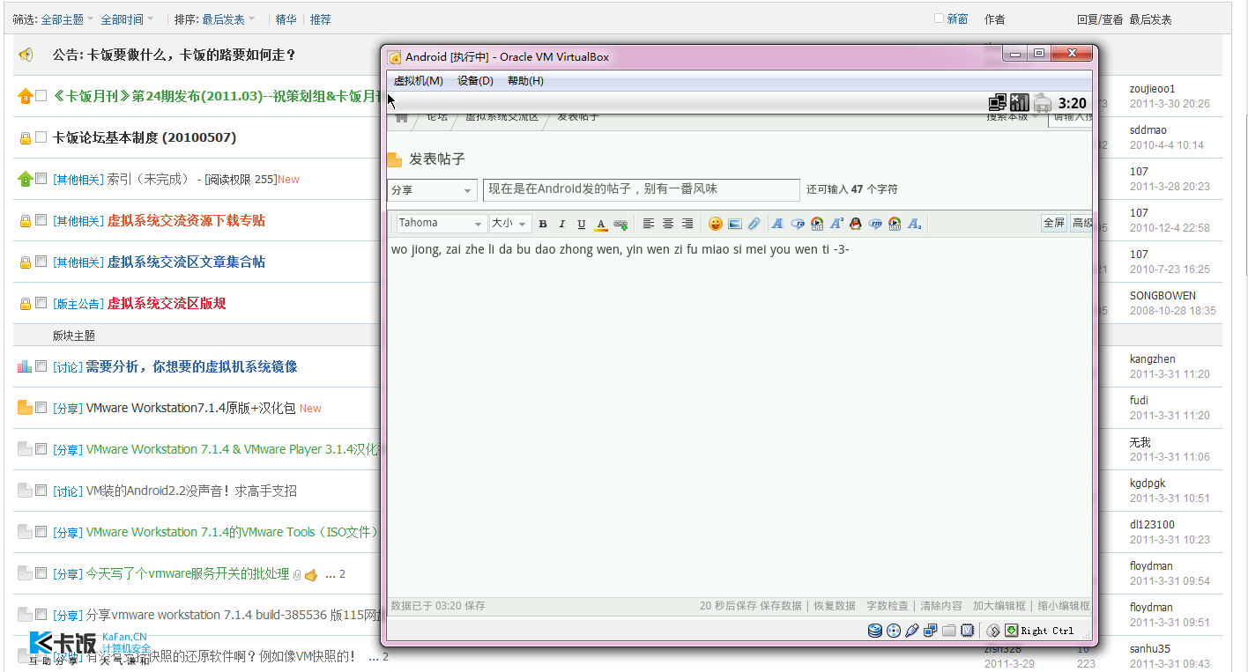This screenshot has width=1248, height=672.
Task: Open the 全部主题 filter dropdown
Action: 66,19
